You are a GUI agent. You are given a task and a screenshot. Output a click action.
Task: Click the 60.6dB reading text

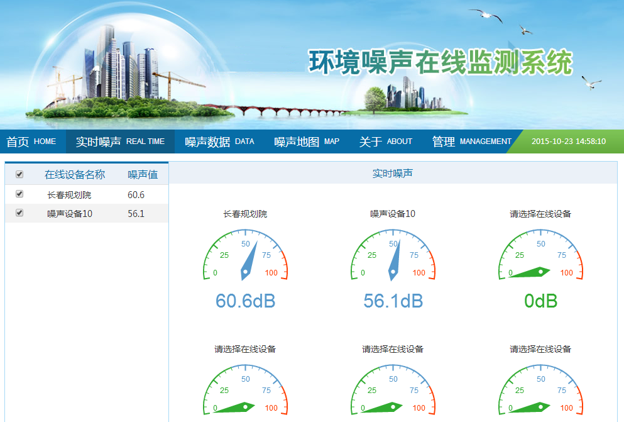coord(245,301)
